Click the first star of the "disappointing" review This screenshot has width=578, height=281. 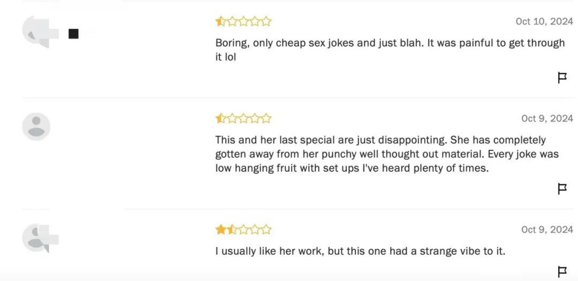click(x=220, y=118)
